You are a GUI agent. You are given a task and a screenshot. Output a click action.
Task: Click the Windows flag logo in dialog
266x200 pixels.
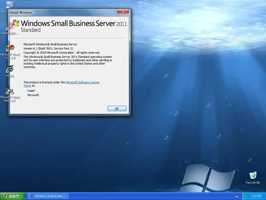[16, 23]
